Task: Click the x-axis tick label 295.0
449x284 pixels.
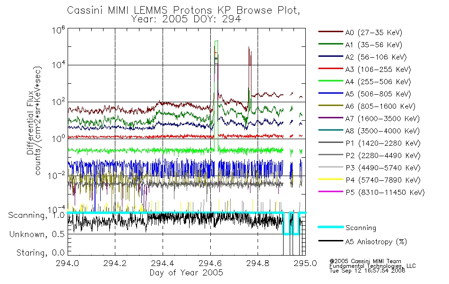Action: pos(305,263)
